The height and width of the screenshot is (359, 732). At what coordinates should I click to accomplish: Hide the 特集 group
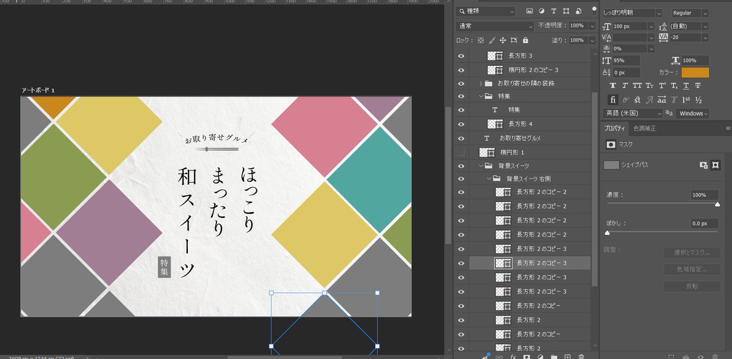(461, 96)
